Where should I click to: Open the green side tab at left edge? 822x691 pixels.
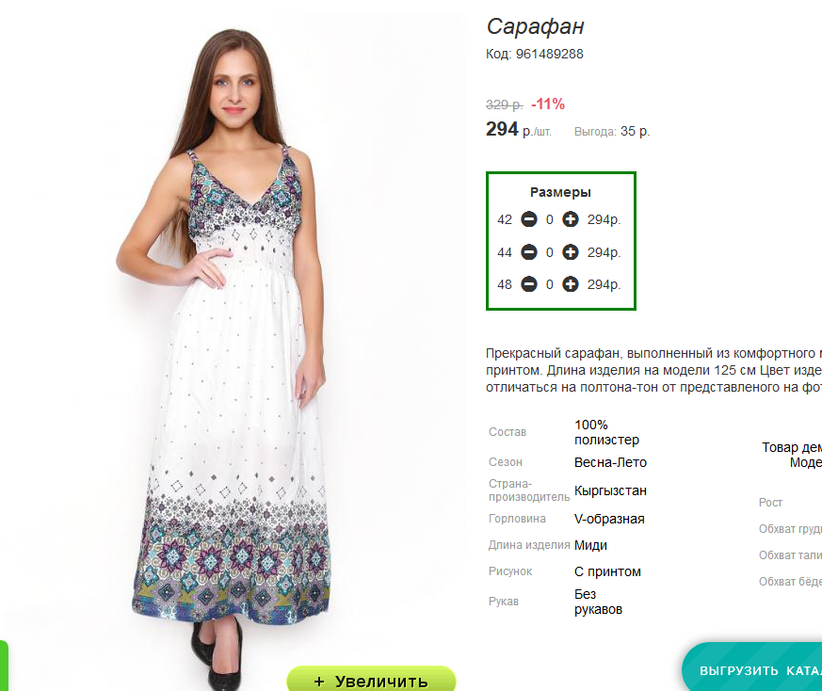(x=3, y=665)
